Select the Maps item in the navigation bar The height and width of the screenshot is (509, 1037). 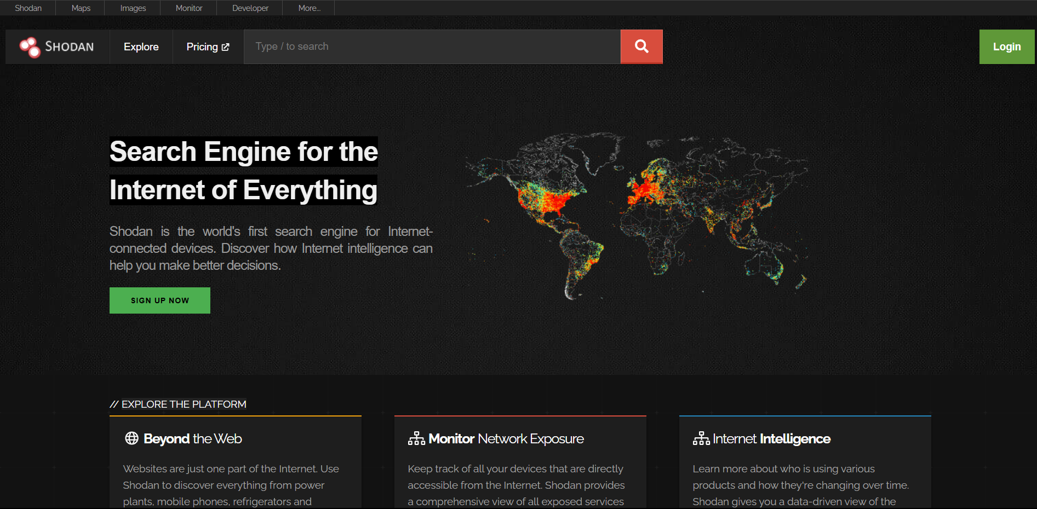tap(81, 8)
